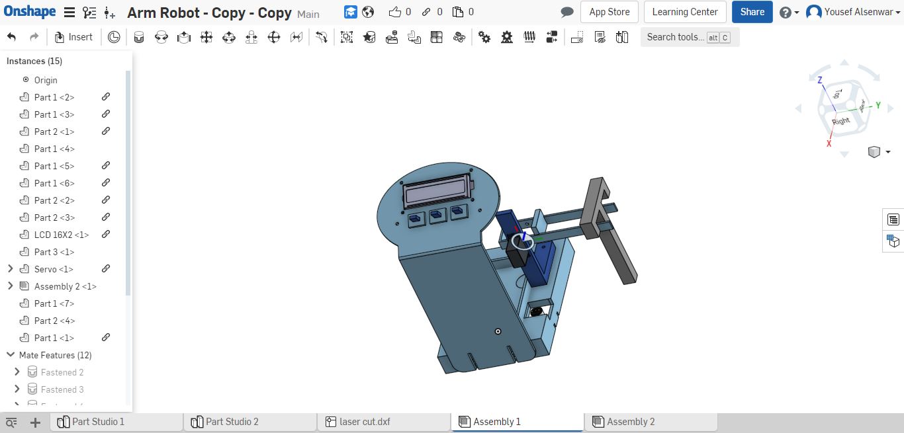904x433 pixels.
Task: Click the Undo arrow in toolbar
Action: click(x=11, y=37)
